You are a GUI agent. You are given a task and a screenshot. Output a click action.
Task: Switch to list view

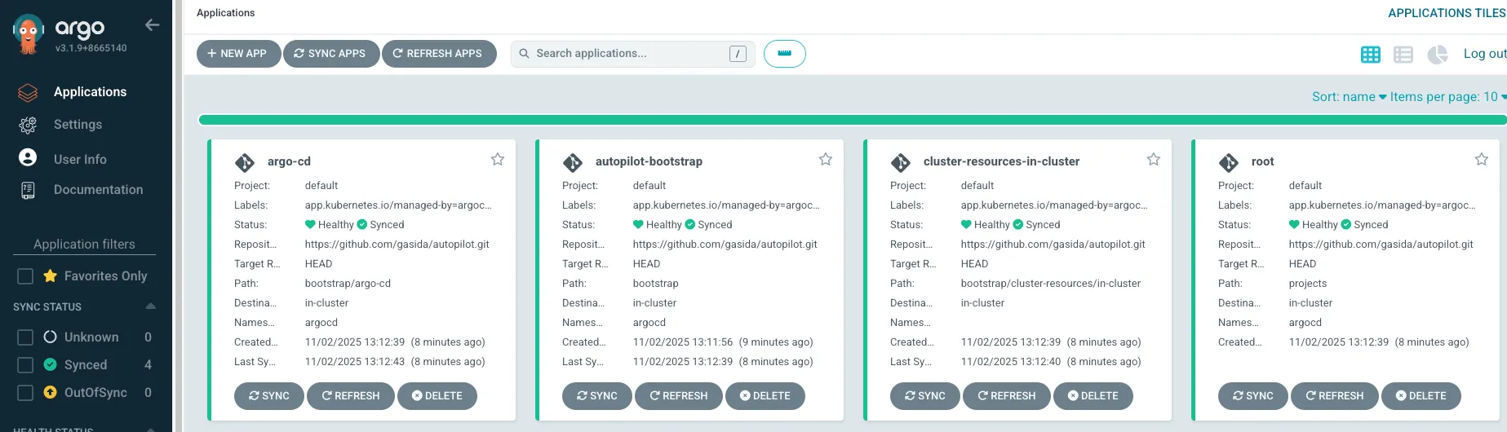(x=1403, y=55)
